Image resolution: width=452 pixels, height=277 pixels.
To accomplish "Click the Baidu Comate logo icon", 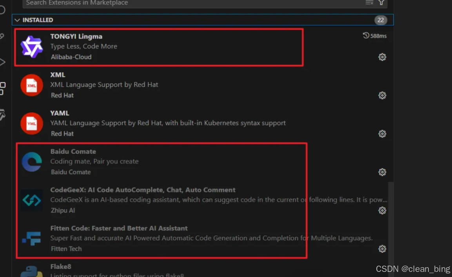I will pos(32,162).
